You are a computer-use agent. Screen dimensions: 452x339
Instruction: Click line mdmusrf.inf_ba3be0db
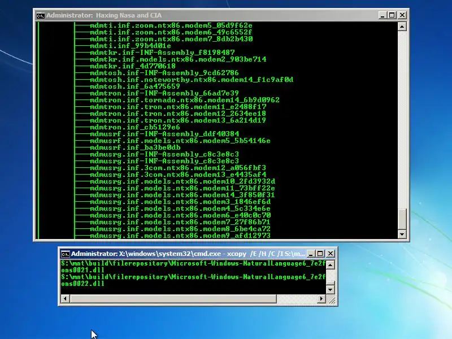(135, 147)
